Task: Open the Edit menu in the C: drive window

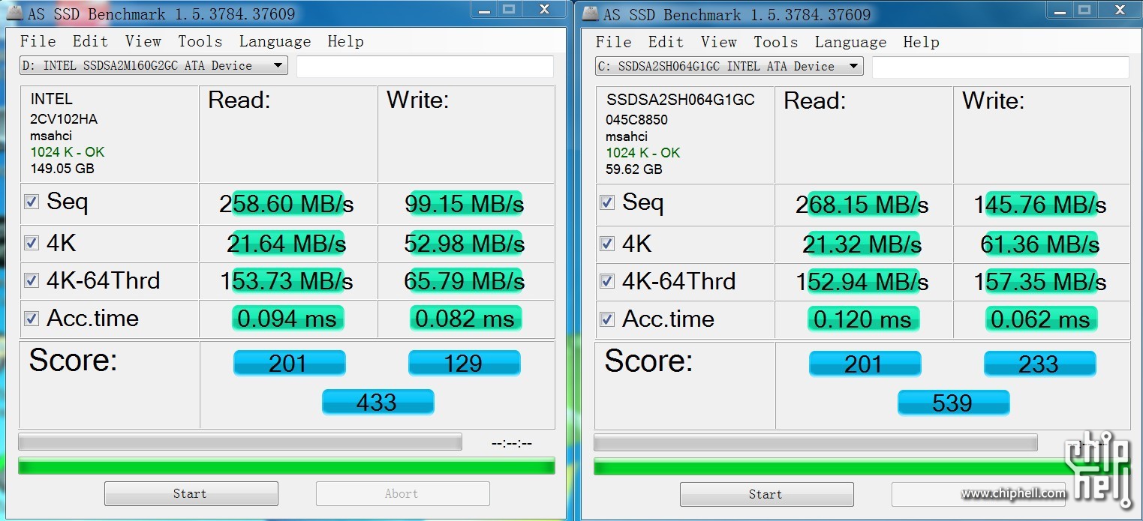Action: [666, 42]
